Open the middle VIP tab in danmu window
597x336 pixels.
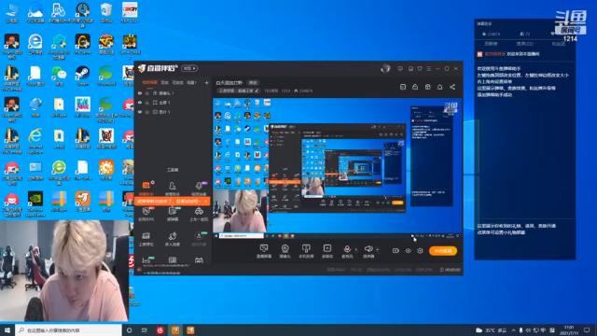pyautogui.click(x=524, y=44)
